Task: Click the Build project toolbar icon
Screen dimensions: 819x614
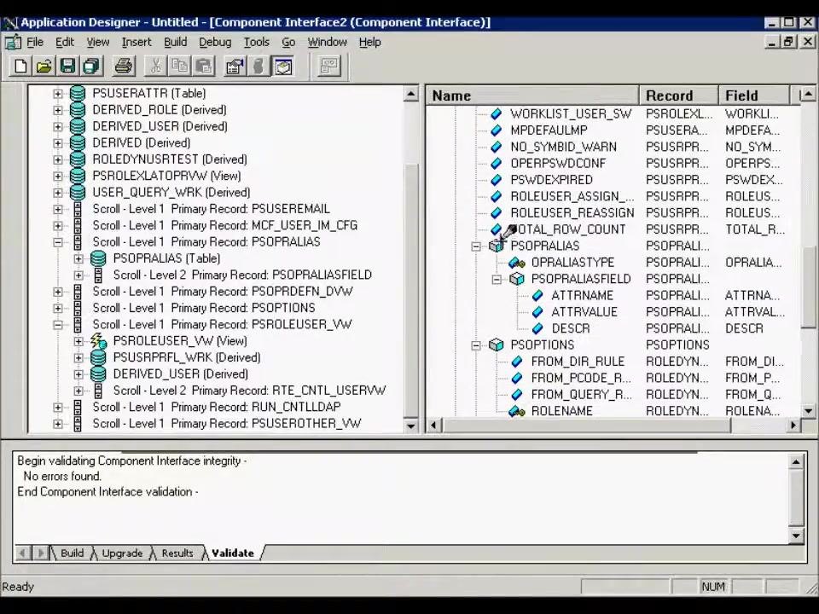Action: [x=258, y=67]
